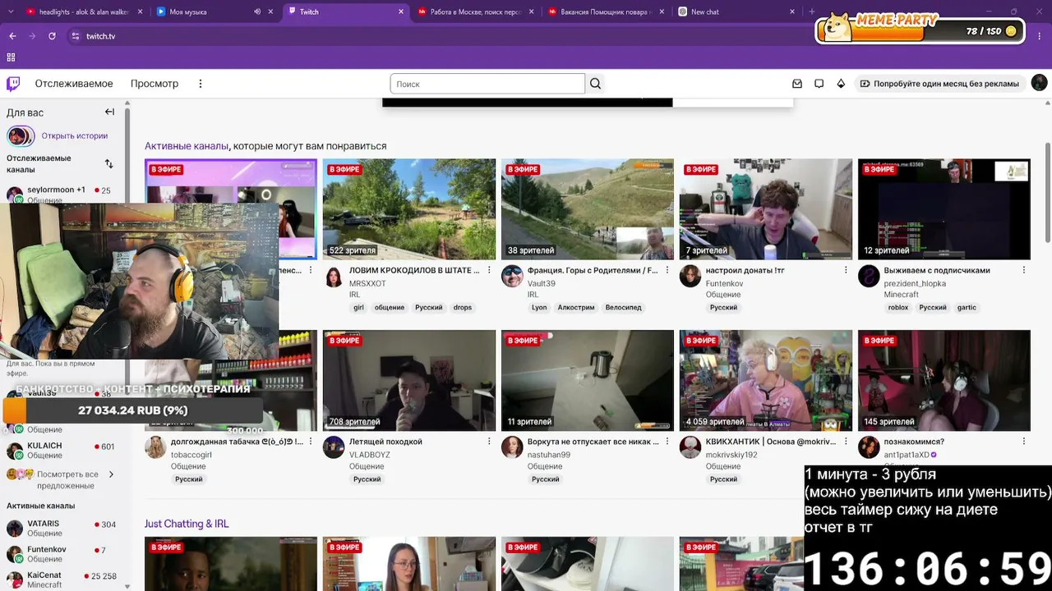Click the Twitch logo in the header
Viewport: 1052px width, 591px height.
13,84
